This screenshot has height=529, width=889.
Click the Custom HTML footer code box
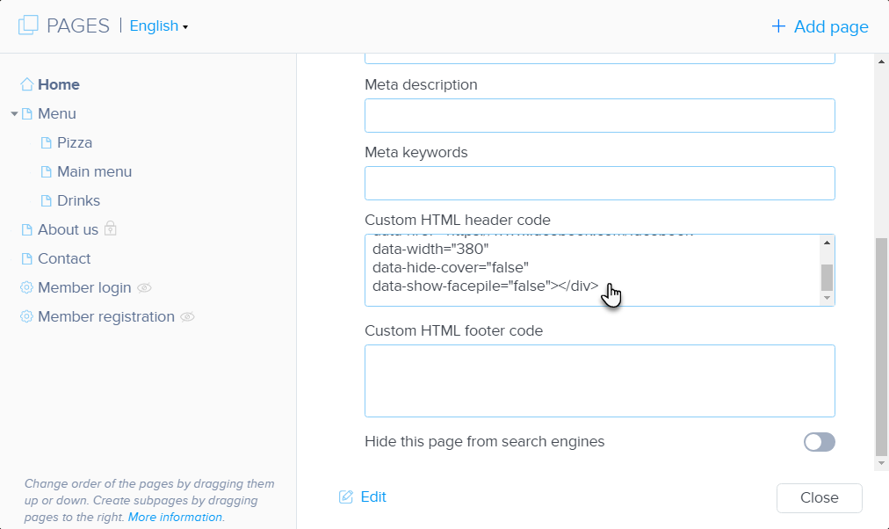599,380
